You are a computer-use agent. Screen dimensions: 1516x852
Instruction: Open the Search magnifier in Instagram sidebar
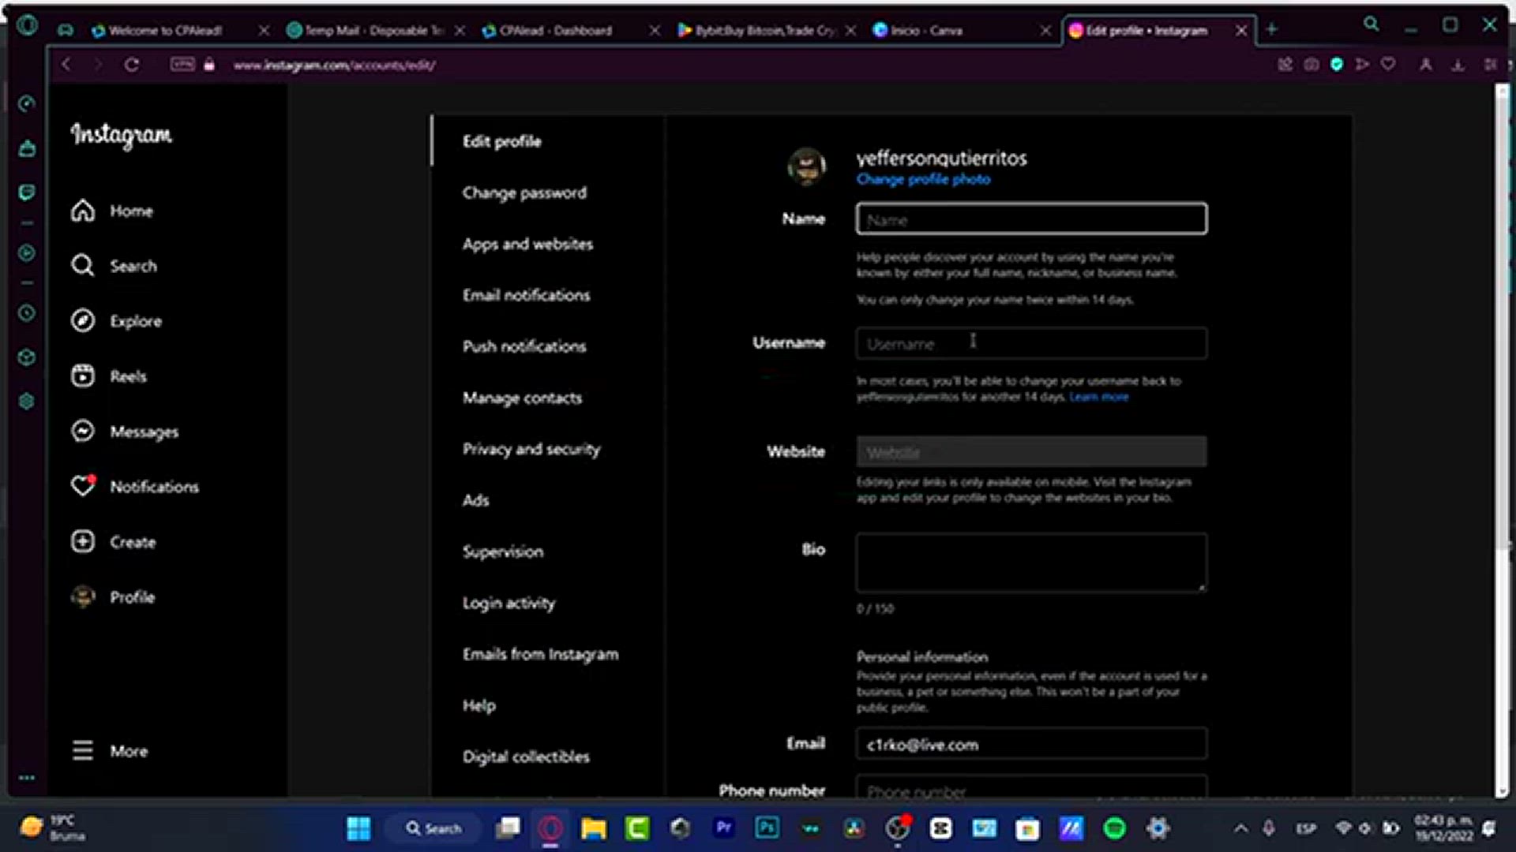click(x=83, y=266)
